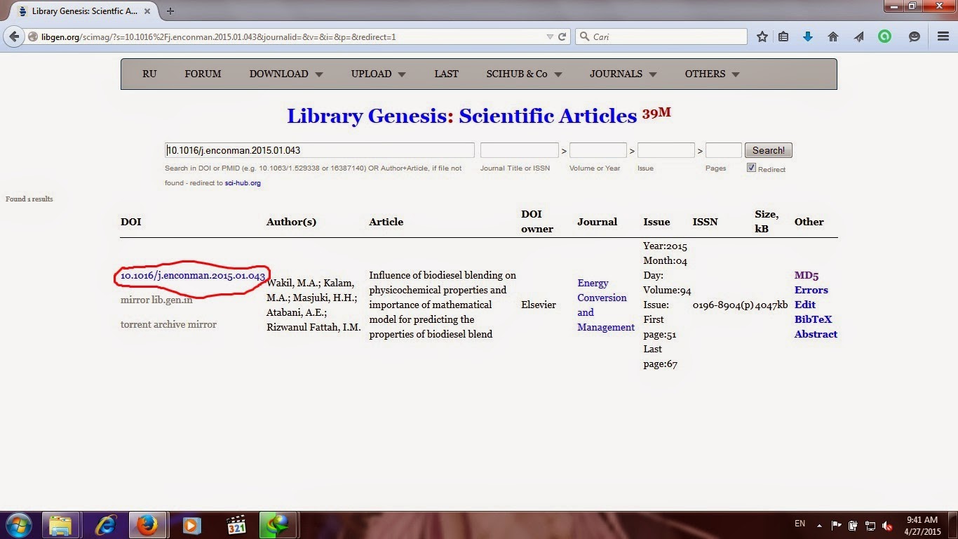Focus the browser address bar
Image resolution: width=958 pixels, height=539 pixels.
click(291, 36)
